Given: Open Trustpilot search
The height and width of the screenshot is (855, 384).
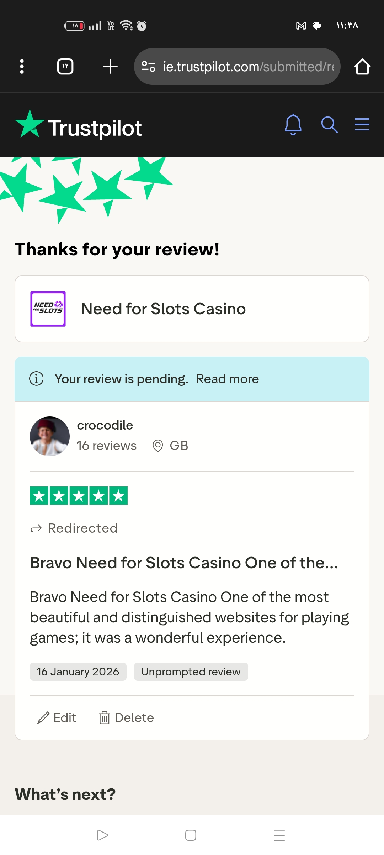Looking at the screenshot, I should pos(329,125).
